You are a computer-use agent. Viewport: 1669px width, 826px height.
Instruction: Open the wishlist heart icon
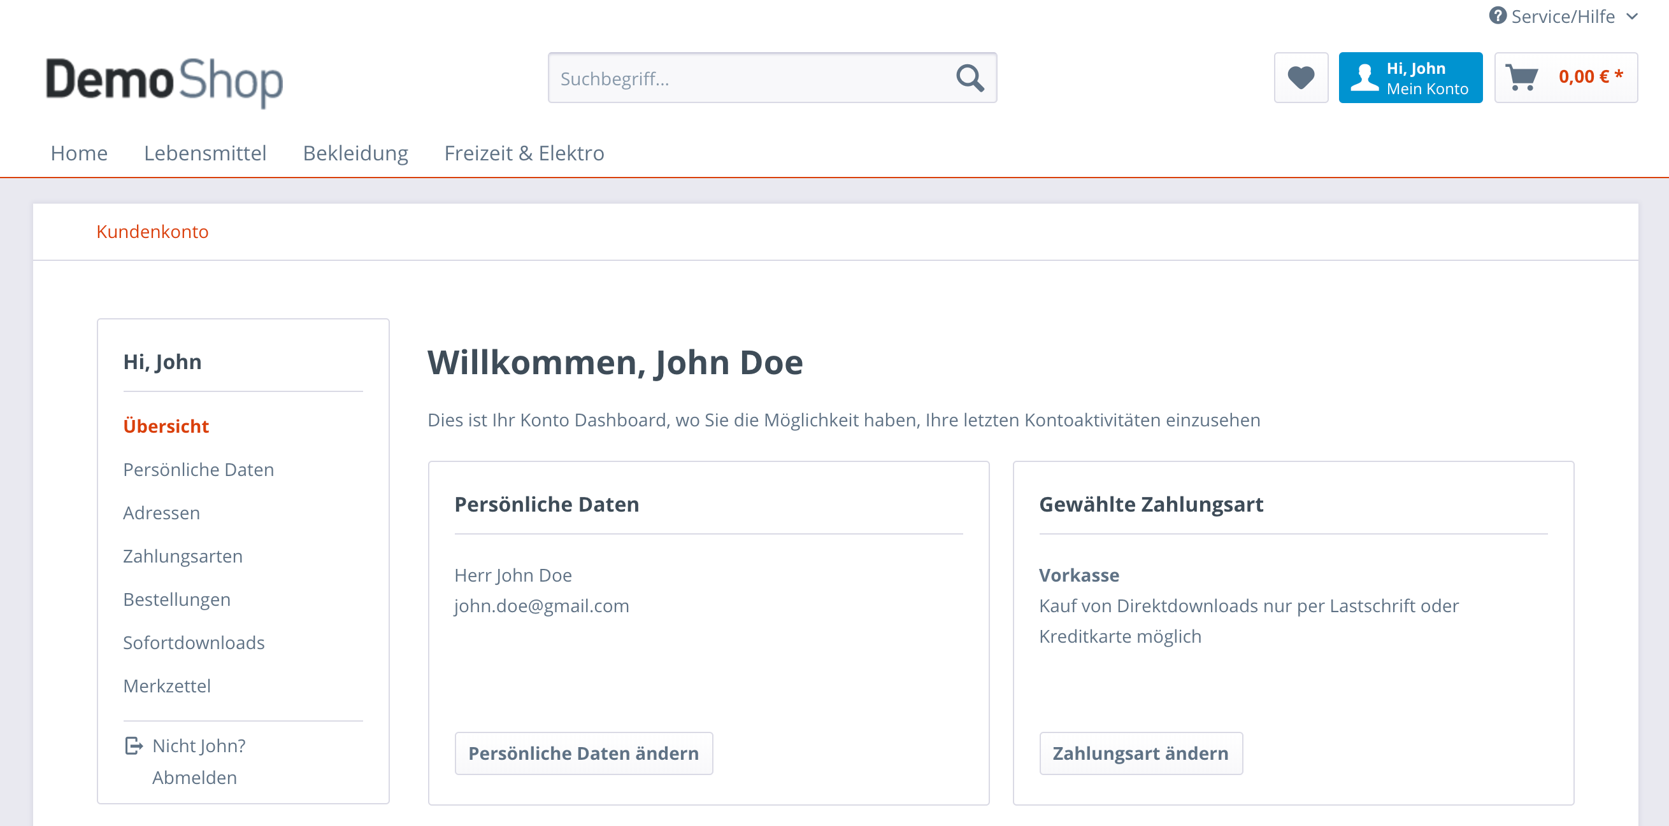[1300, 78]
